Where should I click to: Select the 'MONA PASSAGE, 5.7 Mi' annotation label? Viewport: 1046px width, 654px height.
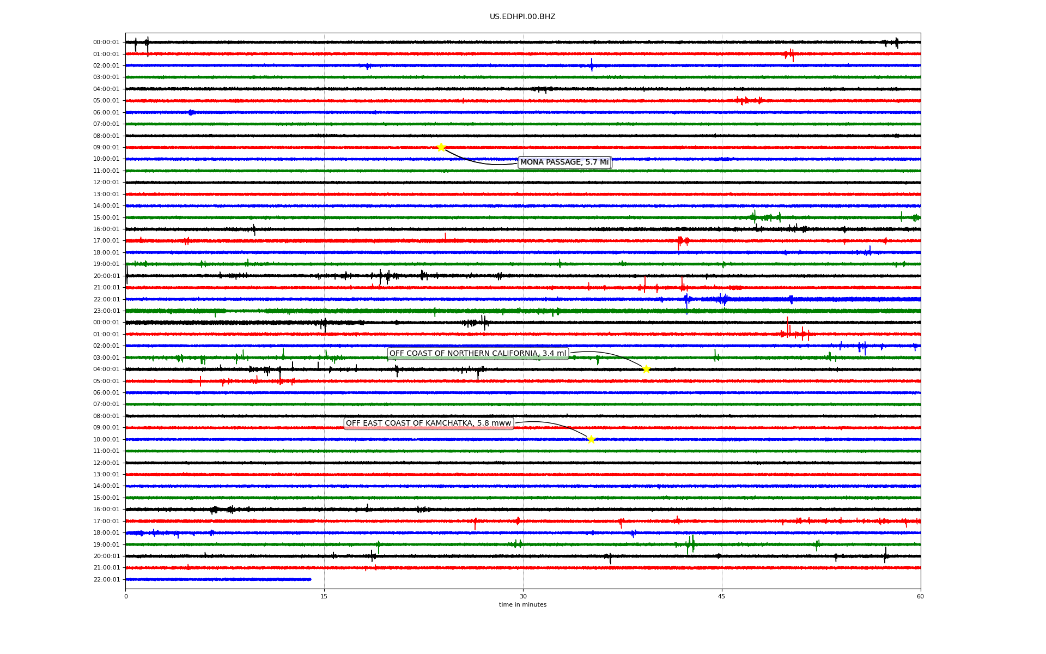564,162
